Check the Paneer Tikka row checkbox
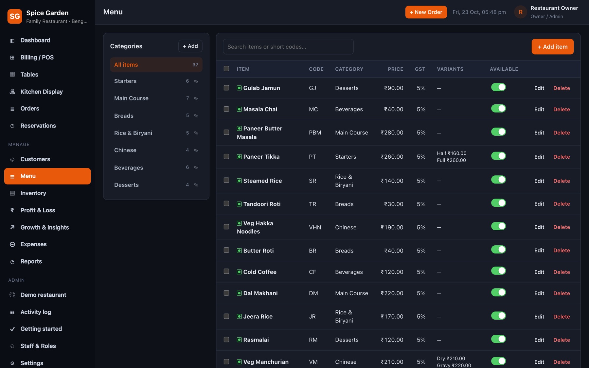Viewport: 589px width, 368px height. pyautogui.click(x=226, y=156)
